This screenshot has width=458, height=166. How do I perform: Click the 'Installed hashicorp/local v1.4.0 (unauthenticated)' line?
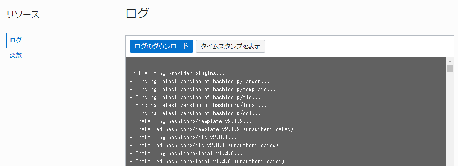point(207,161)
